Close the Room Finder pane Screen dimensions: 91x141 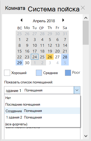pos(83,8)
